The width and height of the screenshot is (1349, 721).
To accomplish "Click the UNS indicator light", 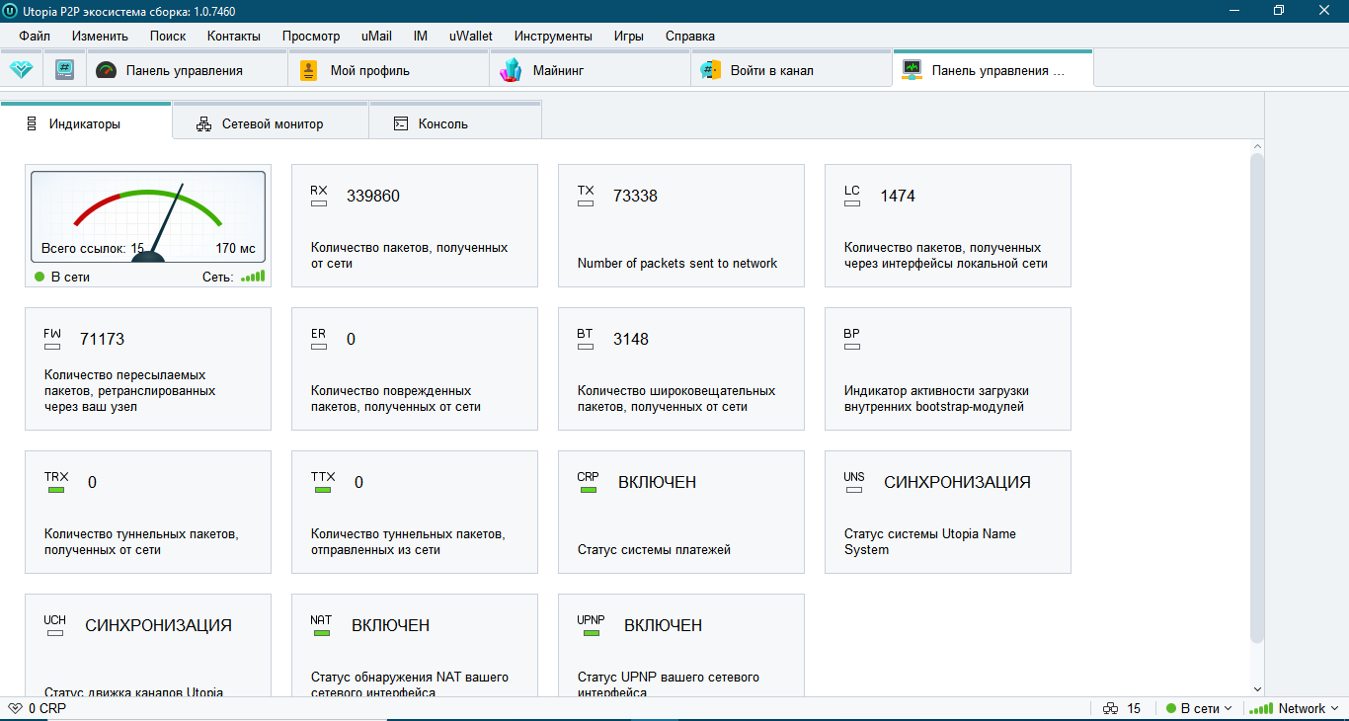I will point(854,490).
